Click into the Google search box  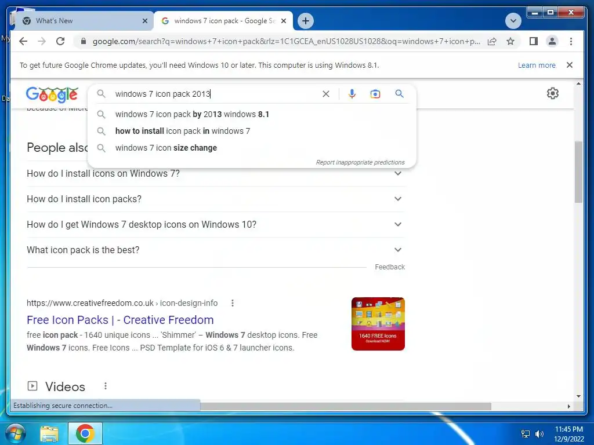coord(216,94)
